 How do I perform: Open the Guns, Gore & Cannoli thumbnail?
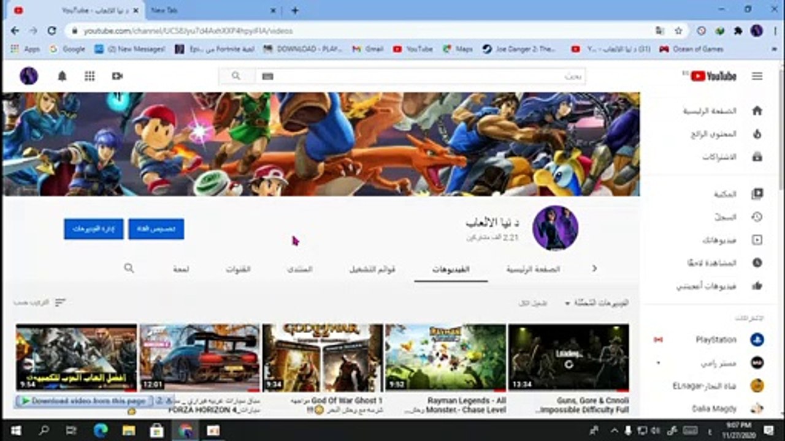coord(569,358)
